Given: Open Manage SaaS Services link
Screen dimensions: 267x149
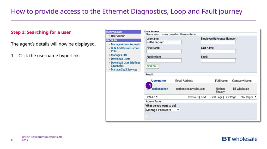Looking at the screenshot, I should click(124, 70).
